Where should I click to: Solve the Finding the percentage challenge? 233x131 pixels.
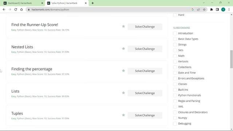tap(145, 71)
